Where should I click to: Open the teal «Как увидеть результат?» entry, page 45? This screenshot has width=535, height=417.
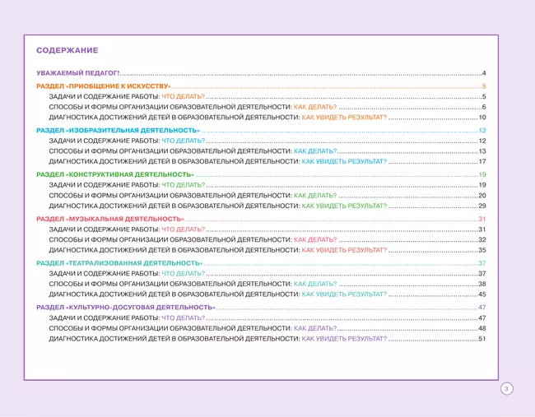[x=344, y=294]
